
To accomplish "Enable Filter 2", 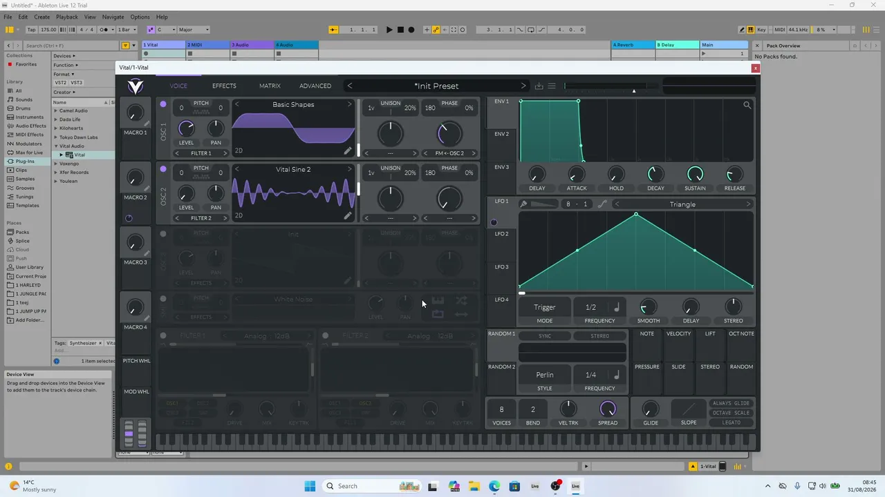I will tap(326, 336).
